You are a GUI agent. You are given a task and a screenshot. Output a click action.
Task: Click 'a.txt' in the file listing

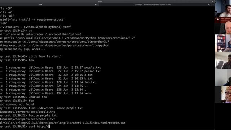88,75
